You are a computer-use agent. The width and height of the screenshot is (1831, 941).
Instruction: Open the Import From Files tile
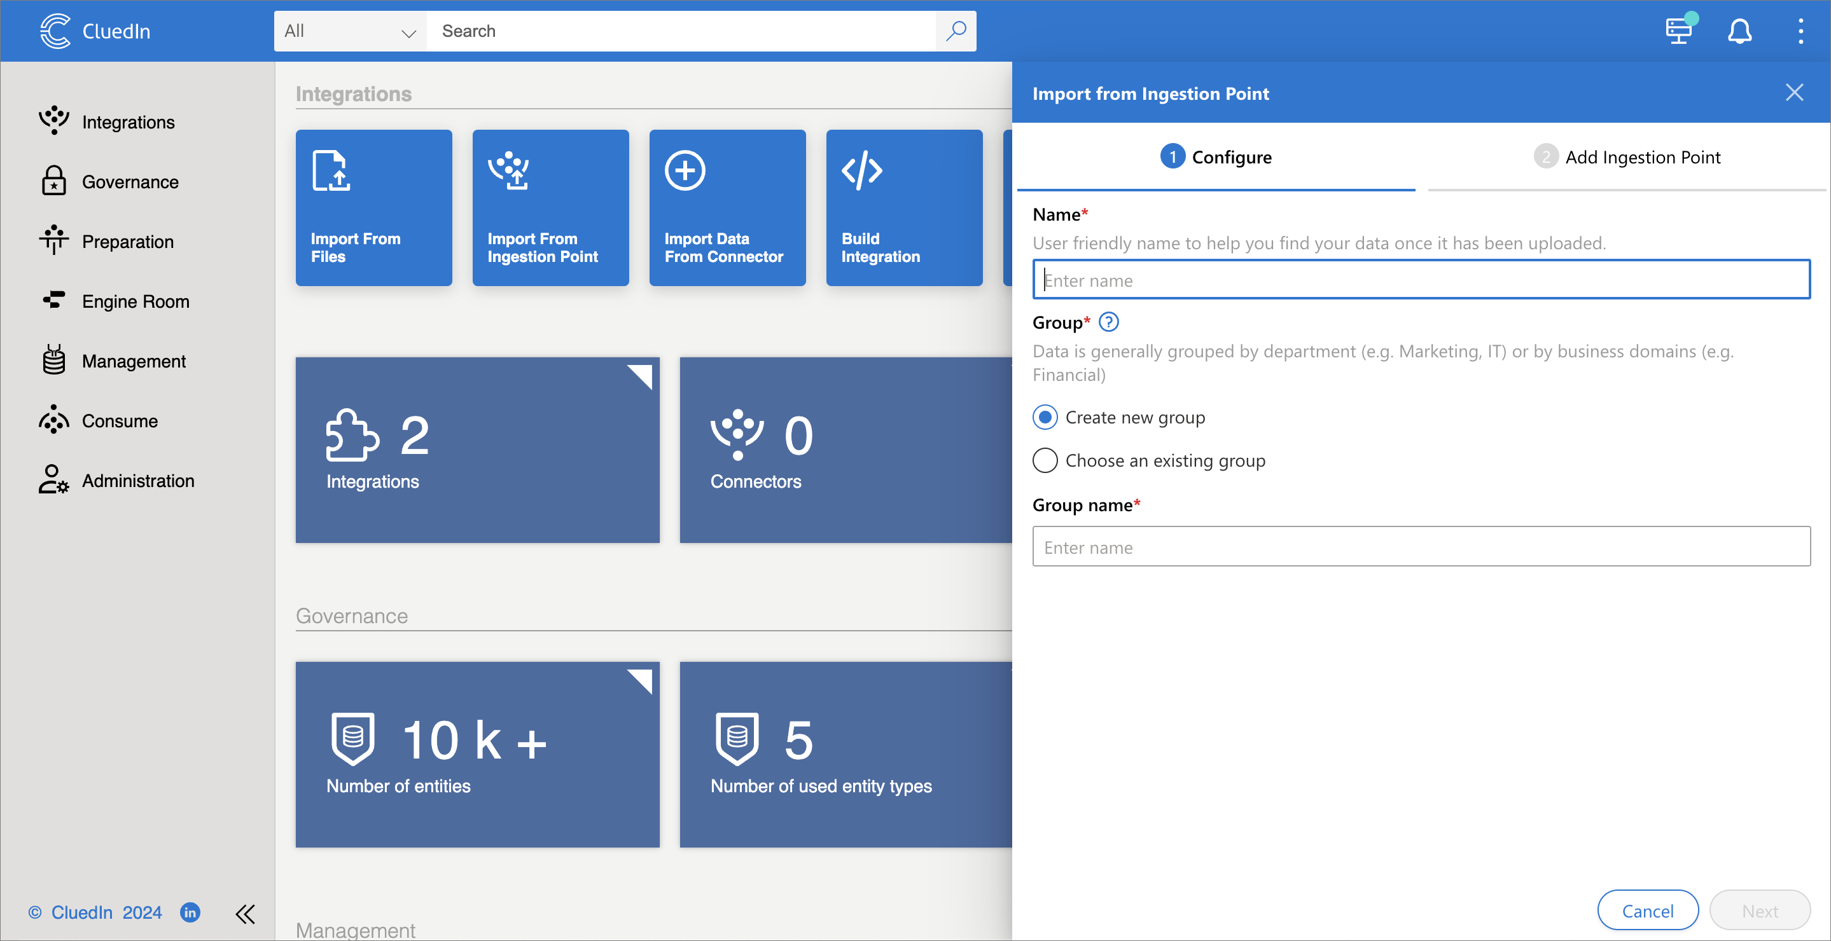(x=373, y=207)
